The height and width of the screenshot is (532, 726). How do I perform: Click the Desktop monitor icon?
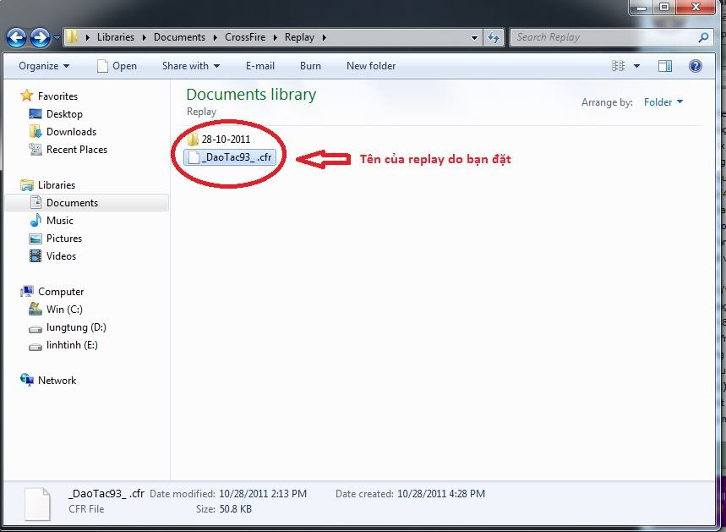(35, 113)
